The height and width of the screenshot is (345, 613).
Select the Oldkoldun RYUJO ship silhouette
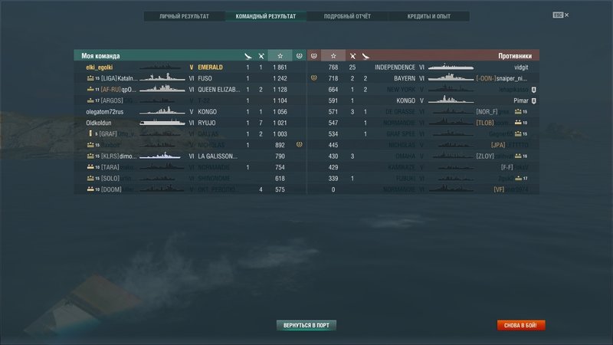(162, 123)
